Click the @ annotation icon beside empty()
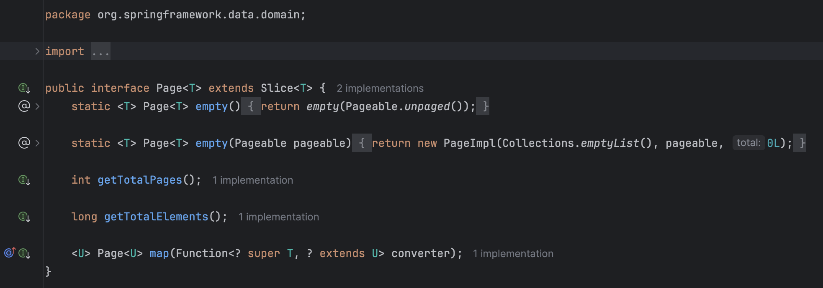Image resolution: width=823 pixels, height=288 pixels. click(24, 106)
